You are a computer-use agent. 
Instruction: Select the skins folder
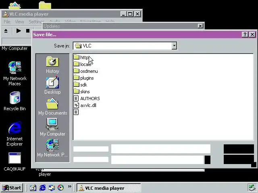[x=81, y=92]
